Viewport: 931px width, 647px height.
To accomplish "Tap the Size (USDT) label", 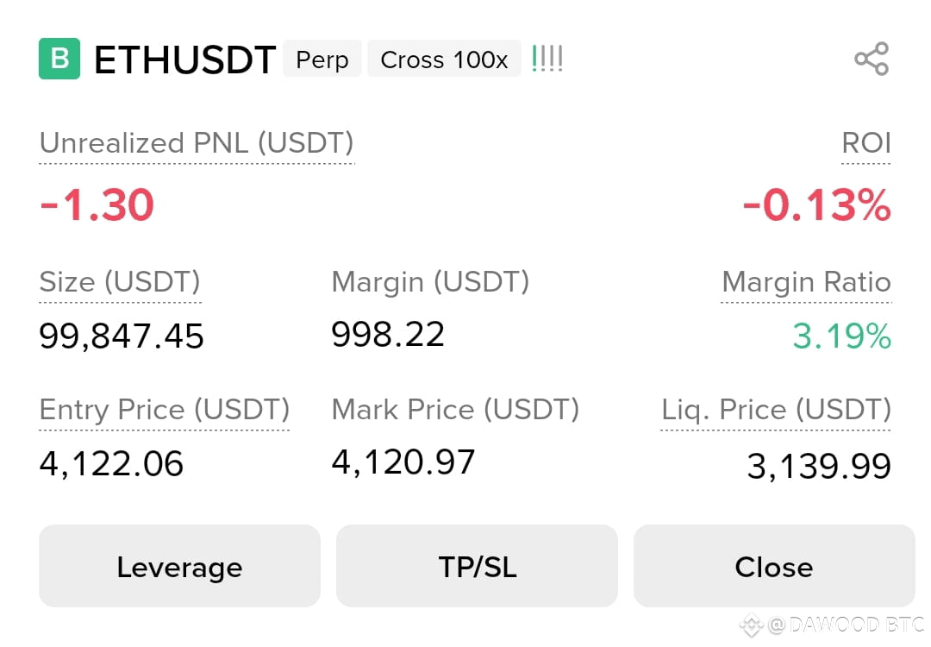I will (120, 281).
